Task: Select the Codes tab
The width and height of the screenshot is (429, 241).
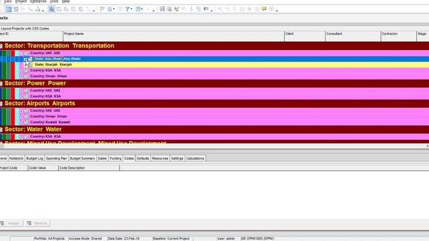Action: click(129, 159)
